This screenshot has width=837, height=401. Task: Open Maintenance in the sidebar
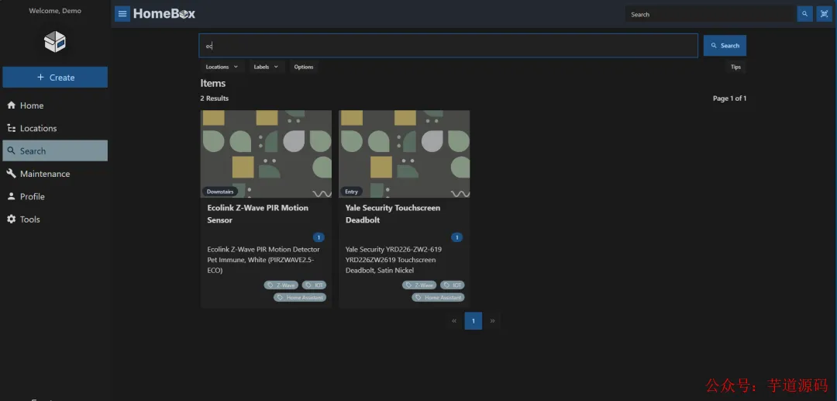pos(55,174)
